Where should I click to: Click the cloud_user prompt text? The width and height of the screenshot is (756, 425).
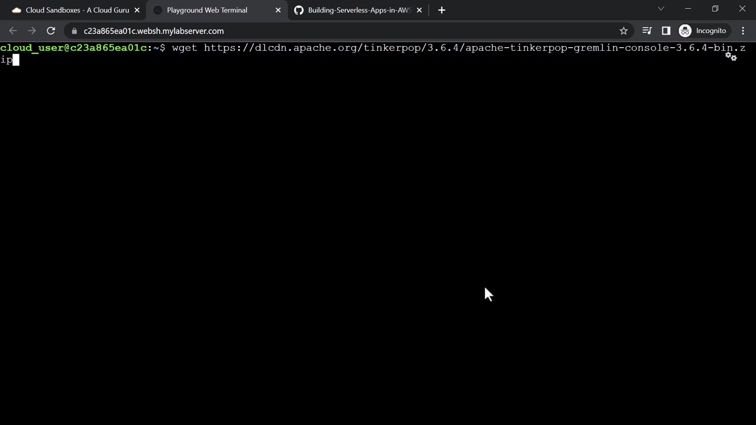tap(83, 48)
